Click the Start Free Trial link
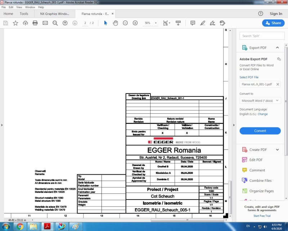 [262, 216]
